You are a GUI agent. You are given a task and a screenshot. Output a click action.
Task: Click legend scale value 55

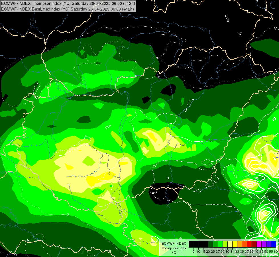(x=271, y=252)
